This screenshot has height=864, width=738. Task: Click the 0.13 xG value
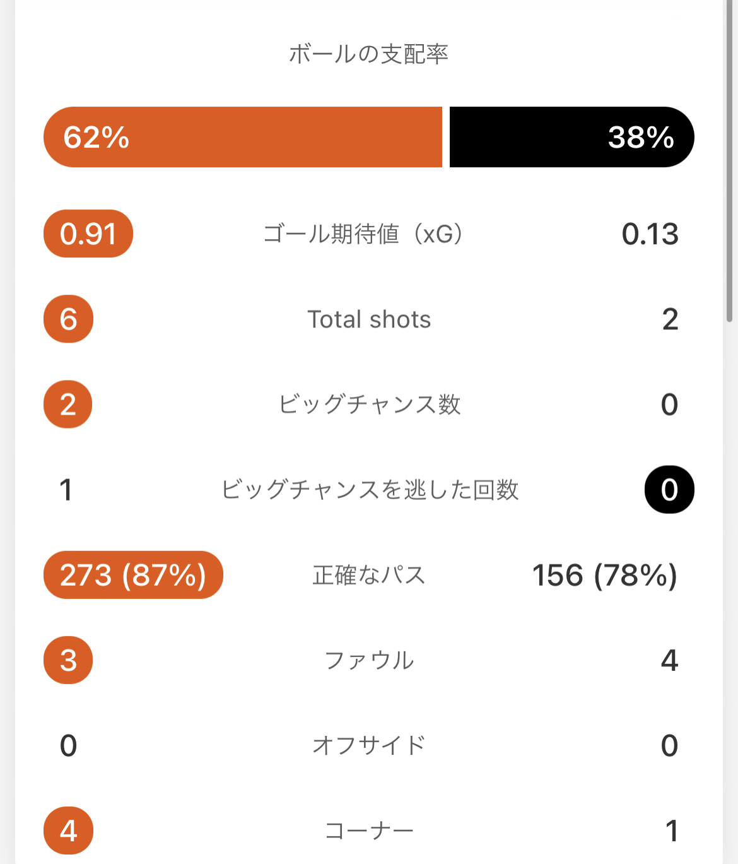[x=650, y=234]
